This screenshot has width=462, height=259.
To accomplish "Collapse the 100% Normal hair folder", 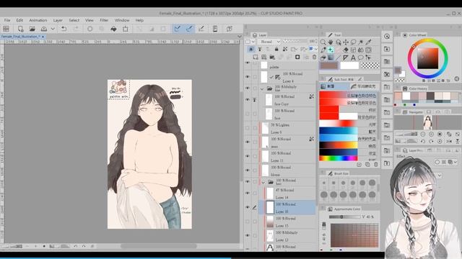I will pos(263,182).
